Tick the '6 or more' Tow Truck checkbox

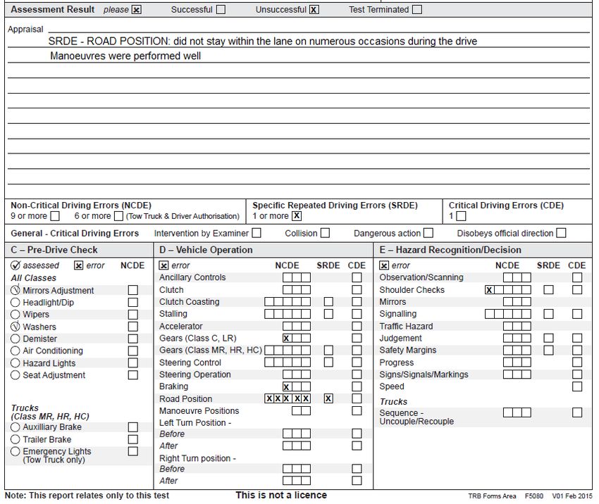click(x=118, y=216)
